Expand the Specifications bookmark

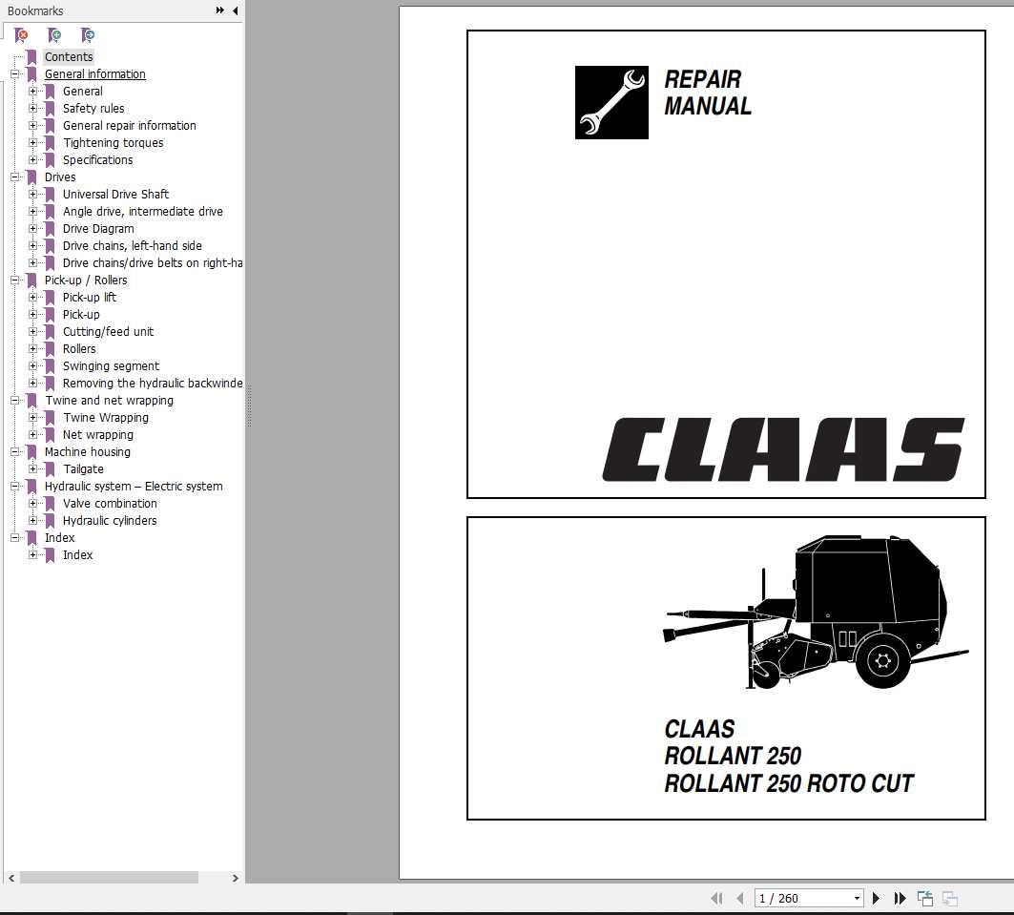[x=33, y=159]
